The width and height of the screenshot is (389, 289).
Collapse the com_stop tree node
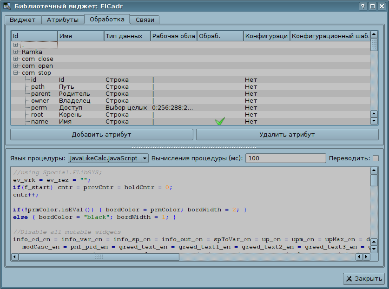[16, 73]
